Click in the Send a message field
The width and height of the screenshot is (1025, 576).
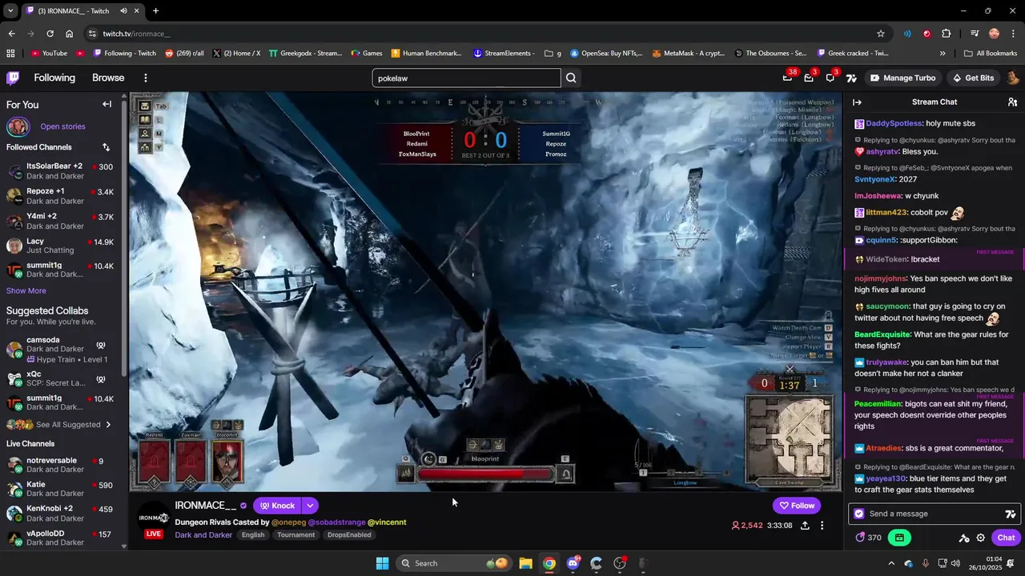pyautogui.click(x=935, y=514)
